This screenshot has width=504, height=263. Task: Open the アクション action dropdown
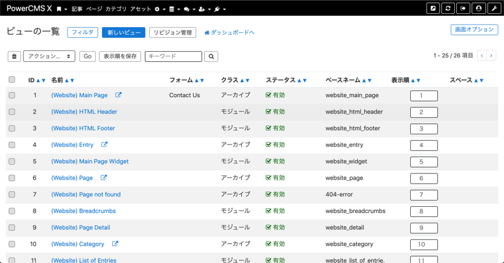(49, 57)
